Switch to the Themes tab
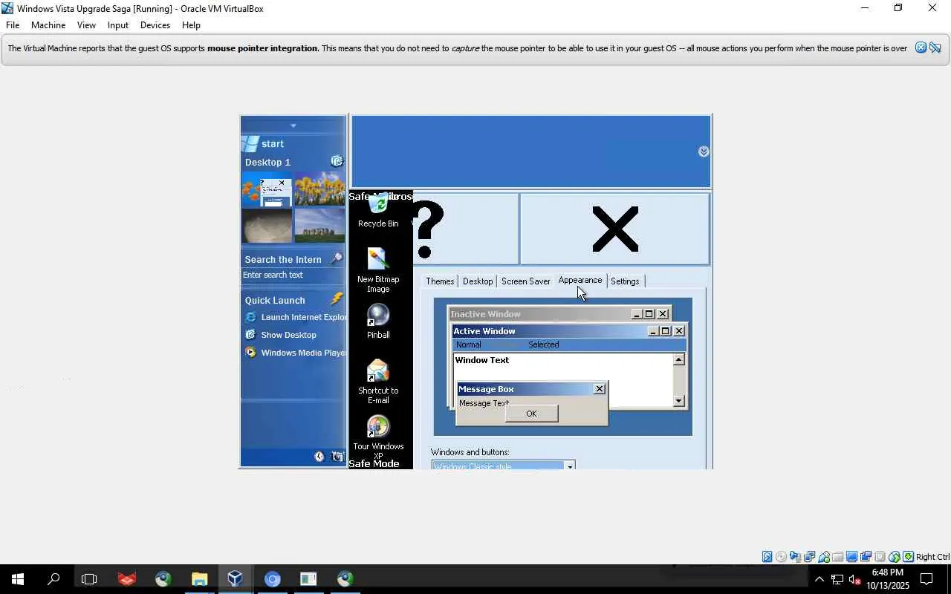This screenshot has width=951, height=594. pyautogui.click(x=440, y=281)
